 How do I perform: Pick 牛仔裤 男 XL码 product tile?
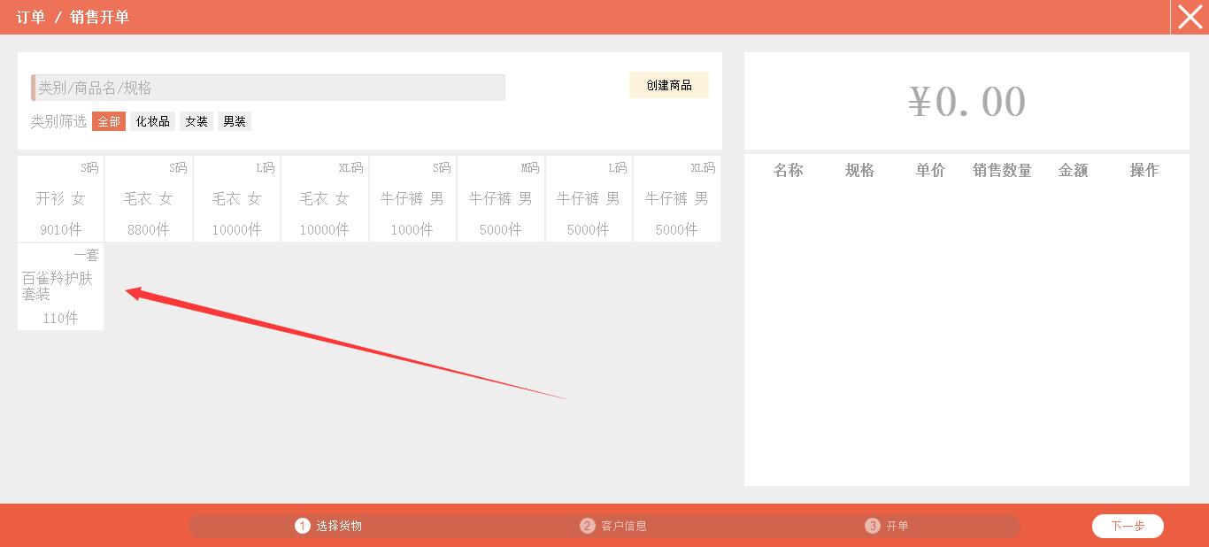pyautogui.click(x=677, y=199)
